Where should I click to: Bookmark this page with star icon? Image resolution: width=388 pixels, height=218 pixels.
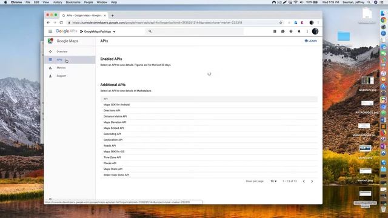pos(281,22)
